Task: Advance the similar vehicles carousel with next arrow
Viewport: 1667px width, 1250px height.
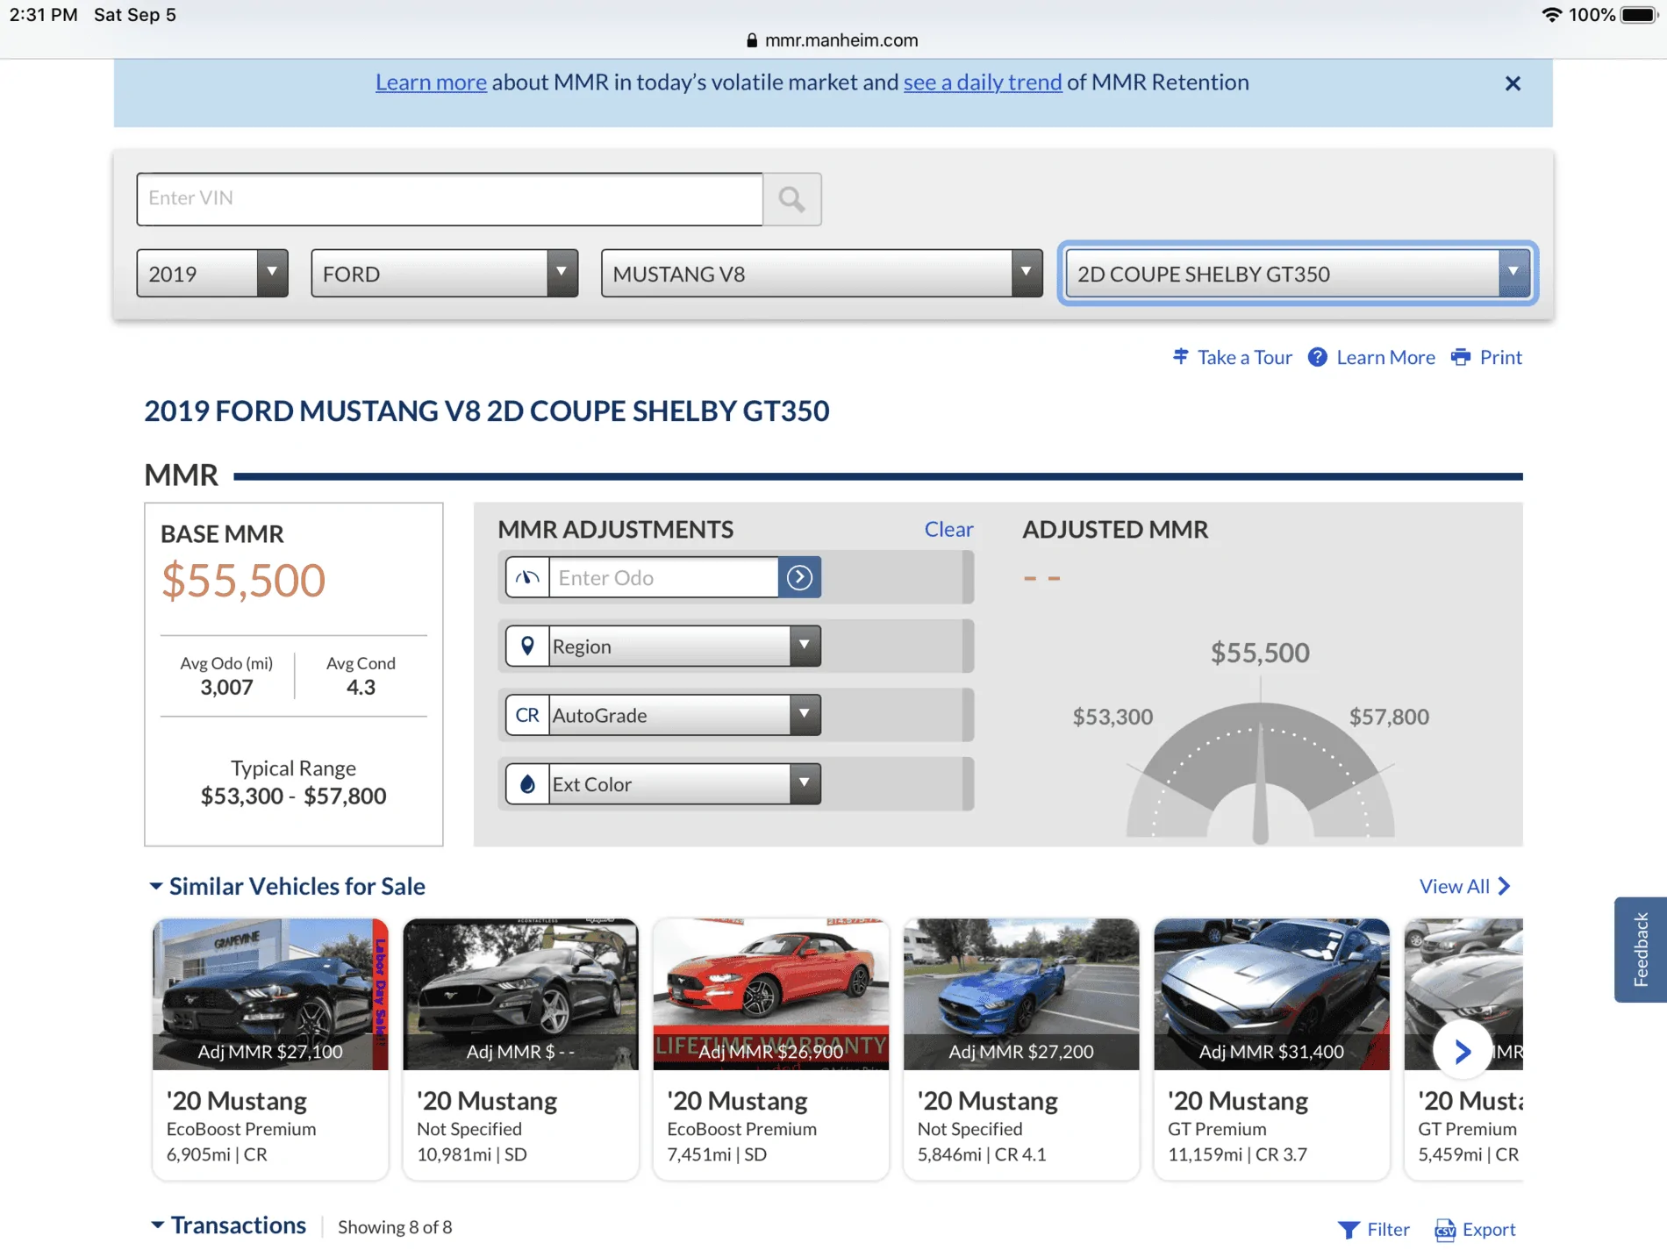Action: 1462,1051
